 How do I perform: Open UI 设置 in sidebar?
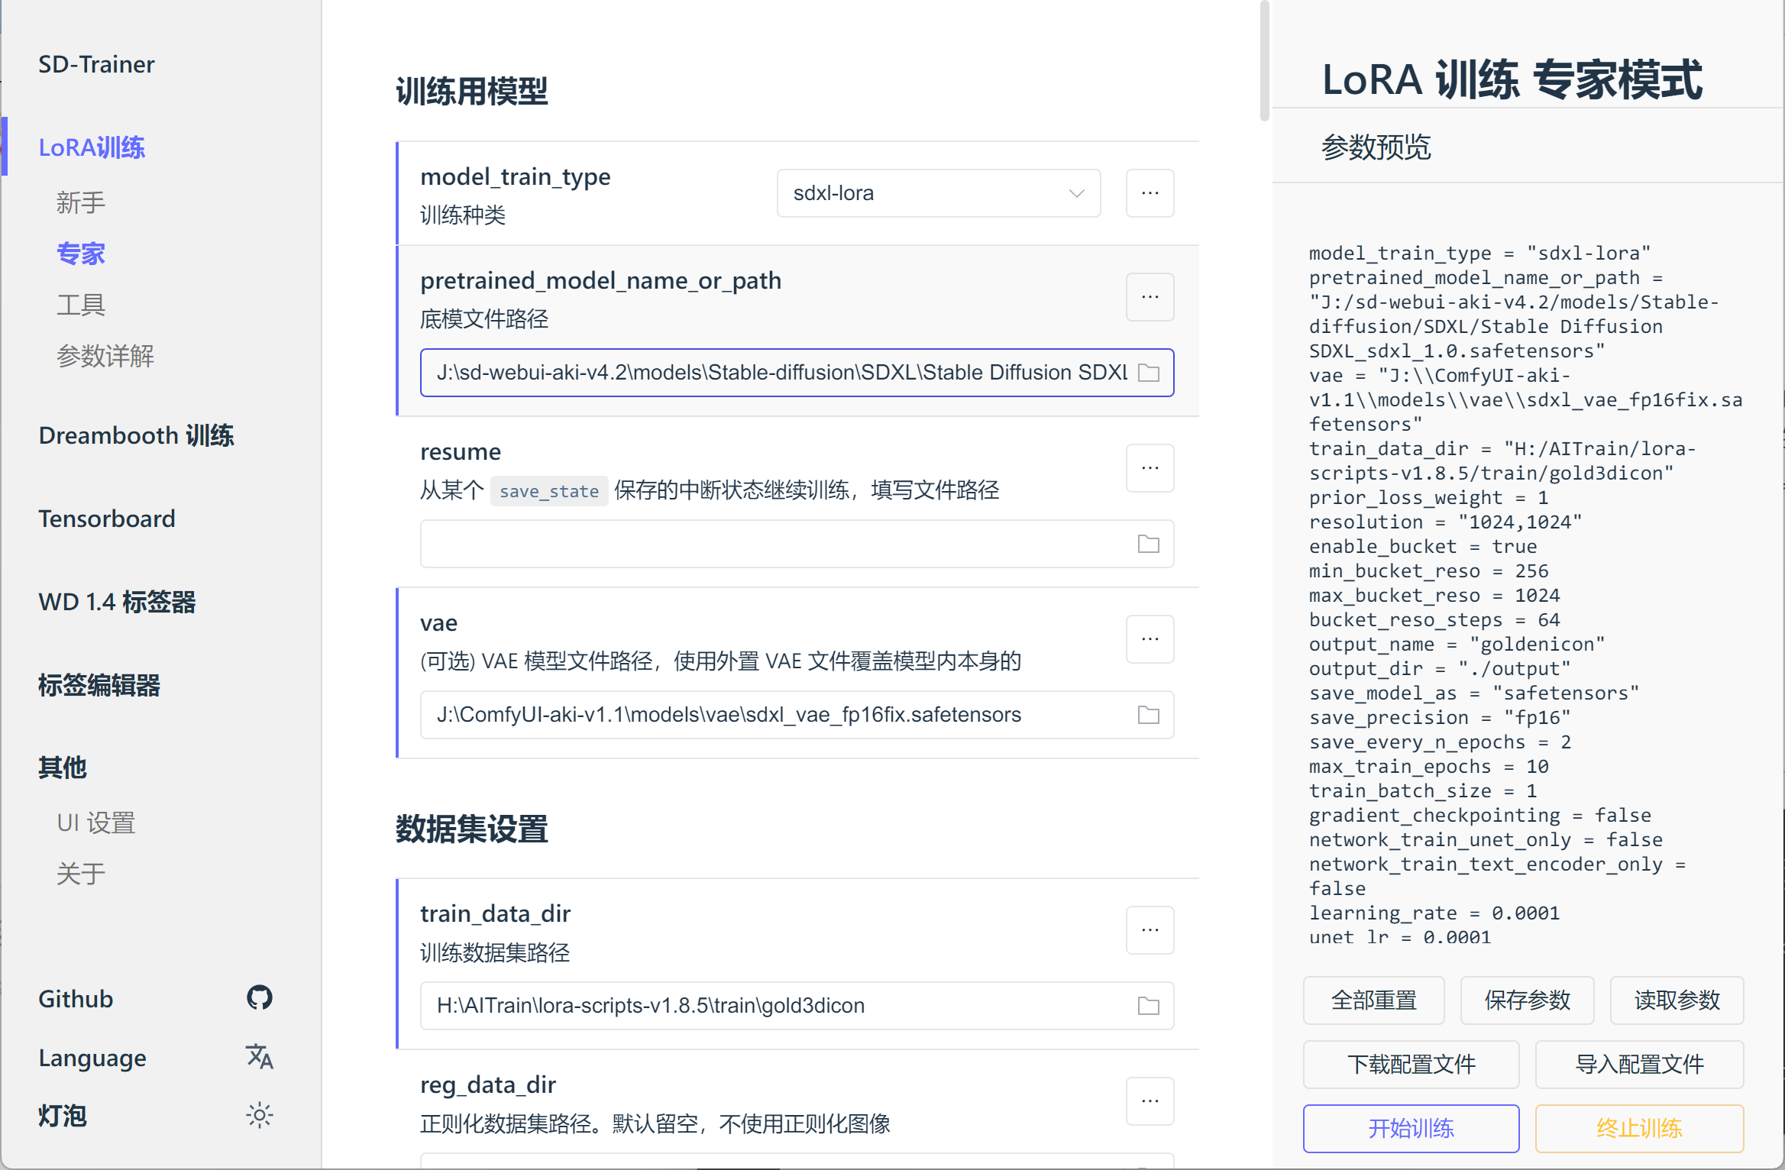coord(96,823)
